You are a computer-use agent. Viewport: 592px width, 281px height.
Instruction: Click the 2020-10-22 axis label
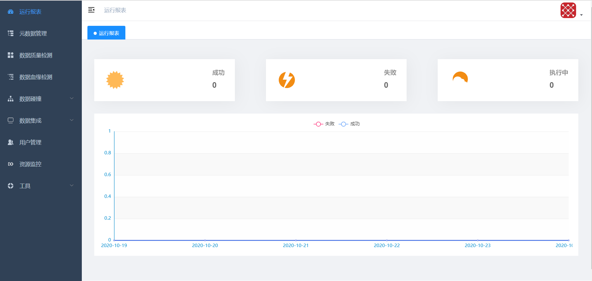(x=387, y=246)
